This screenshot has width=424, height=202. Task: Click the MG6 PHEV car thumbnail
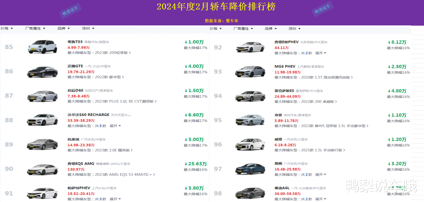tap(250, 71)
